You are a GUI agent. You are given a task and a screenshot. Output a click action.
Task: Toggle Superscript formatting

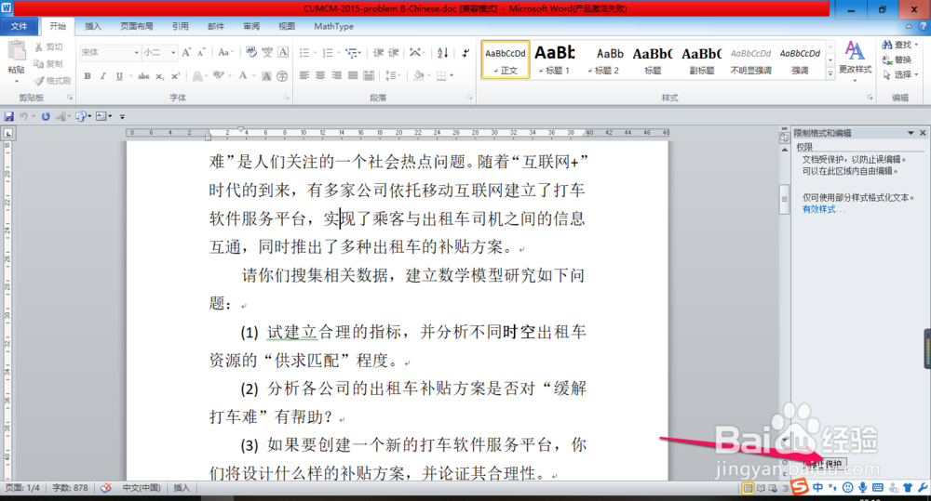click(x=175, y=76)
